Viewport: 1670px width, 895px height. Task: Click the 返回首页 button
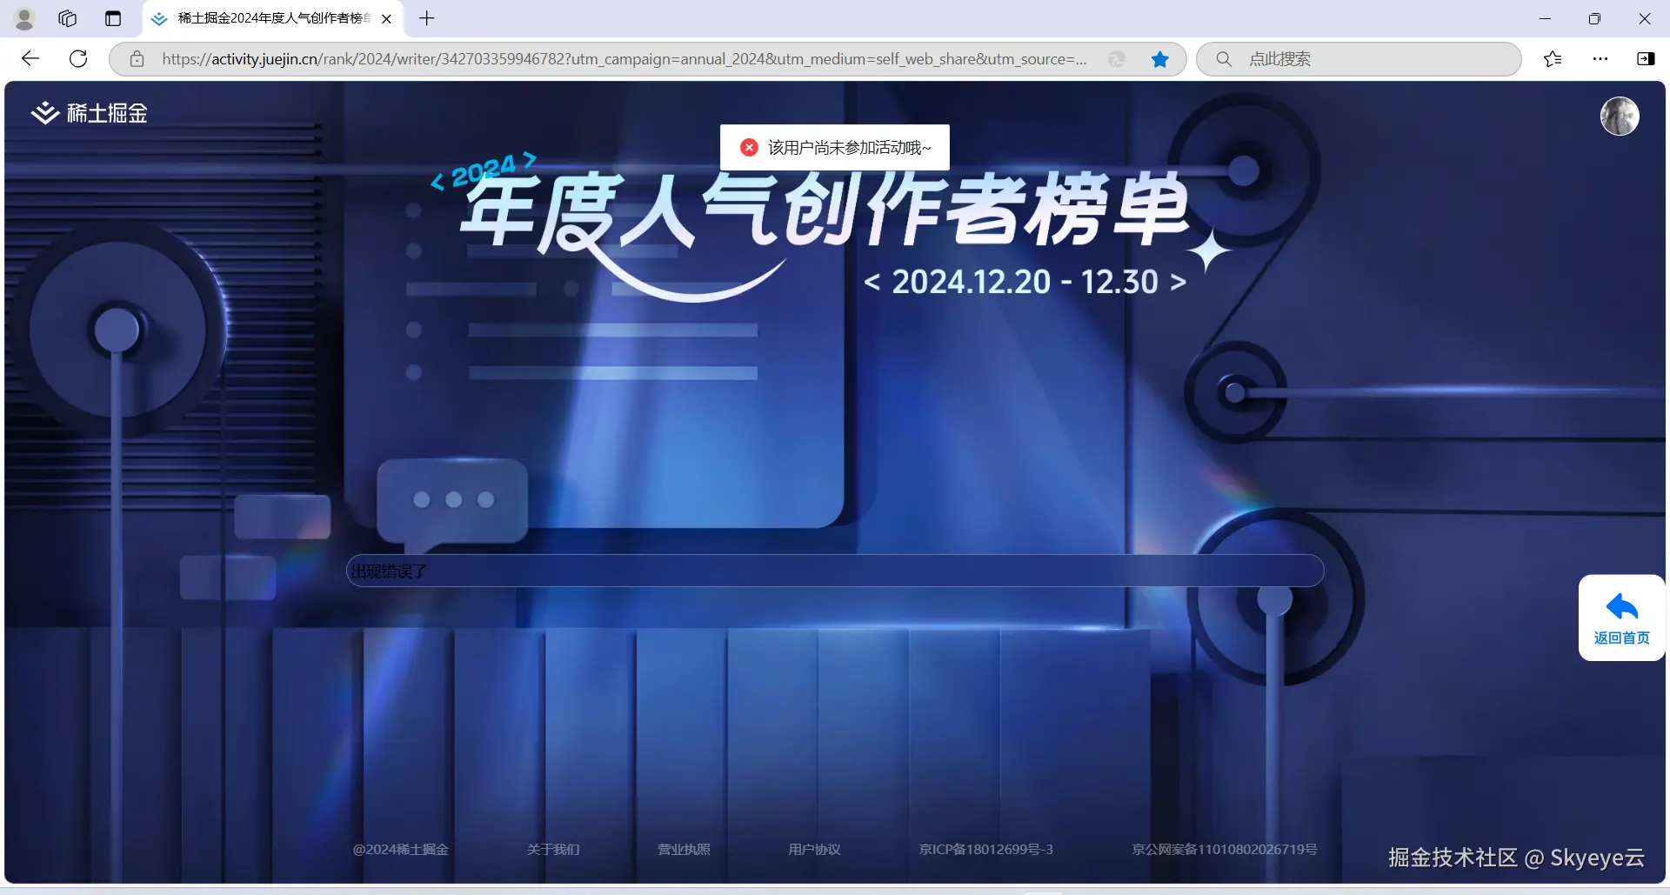pyautogui.click(x=1620, y=618)
